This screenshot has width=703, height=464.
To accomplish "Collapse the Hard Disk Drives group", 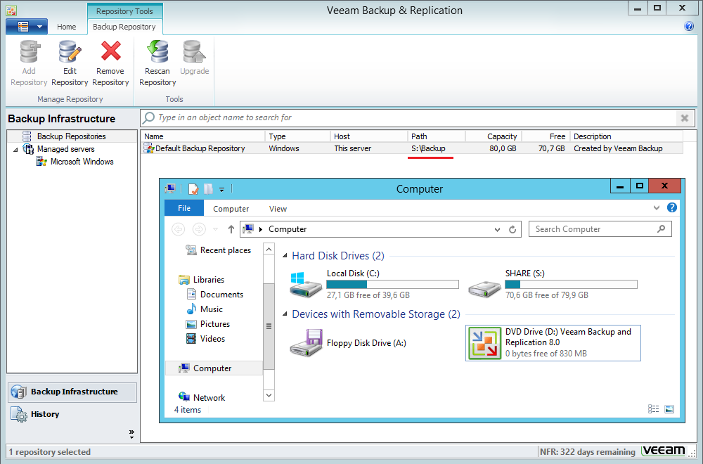I will (285, 255).
